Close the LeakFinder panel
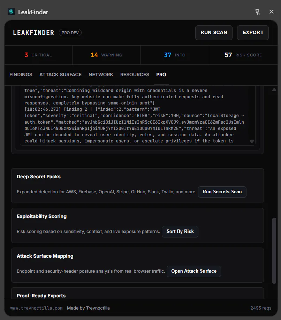Screen dimensions: 281x320 pos(271,12)
